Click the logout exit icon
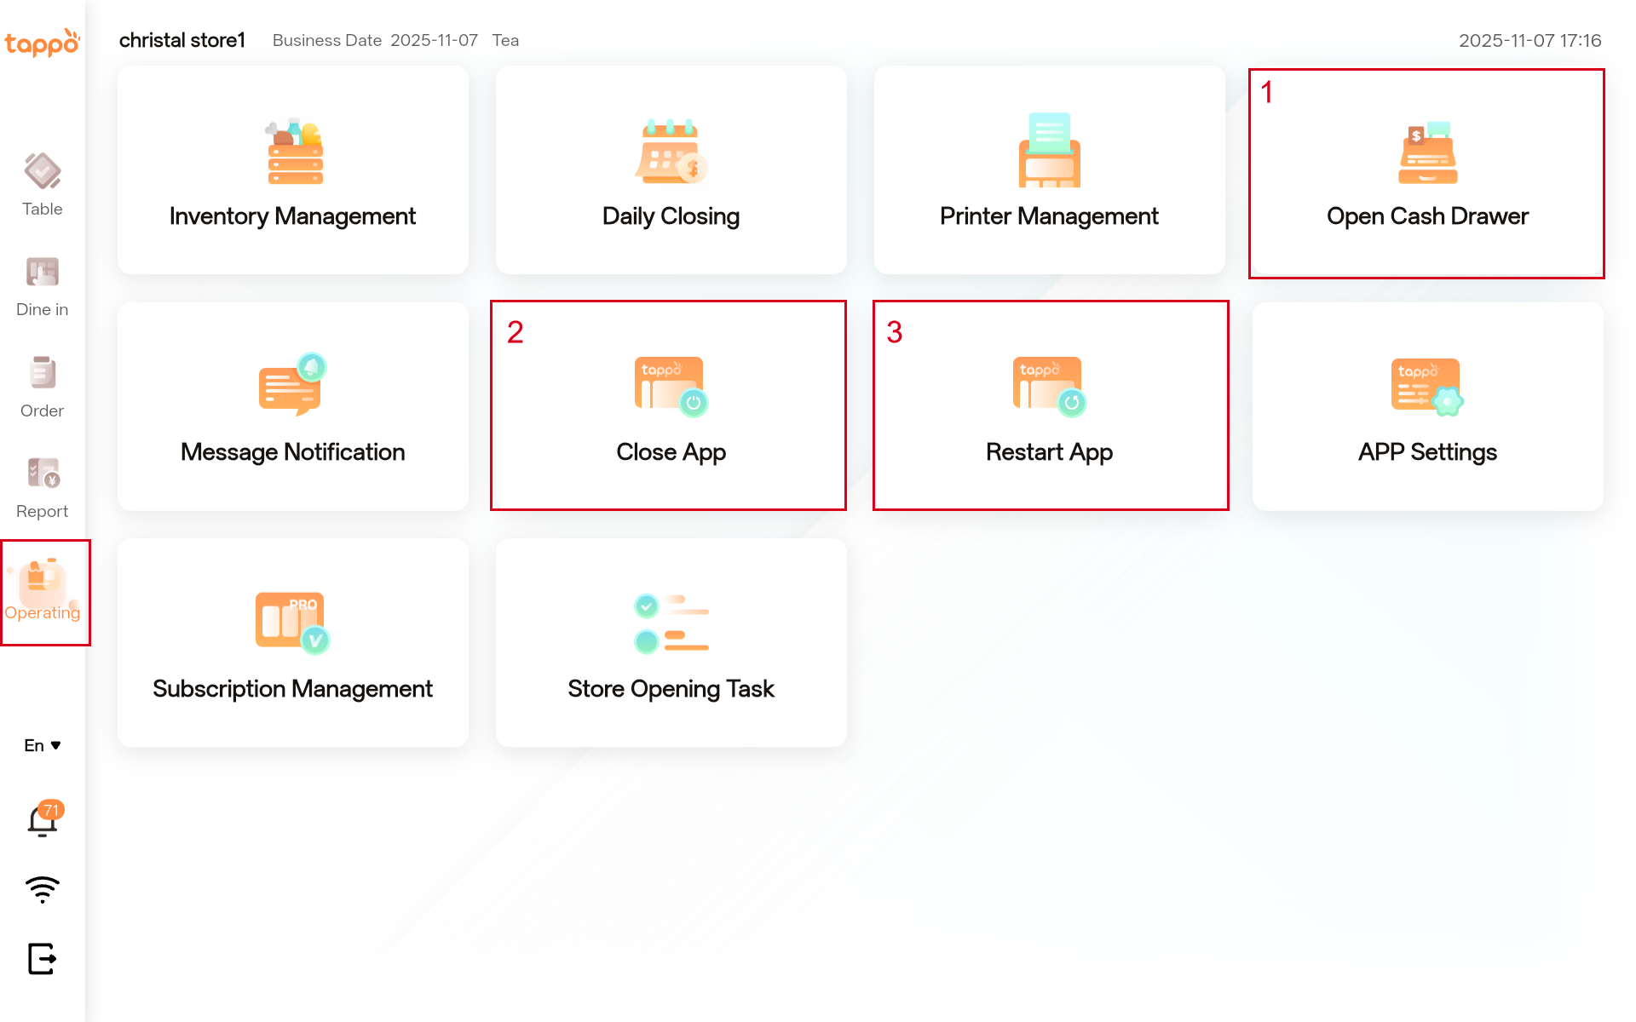 point(43,958)
